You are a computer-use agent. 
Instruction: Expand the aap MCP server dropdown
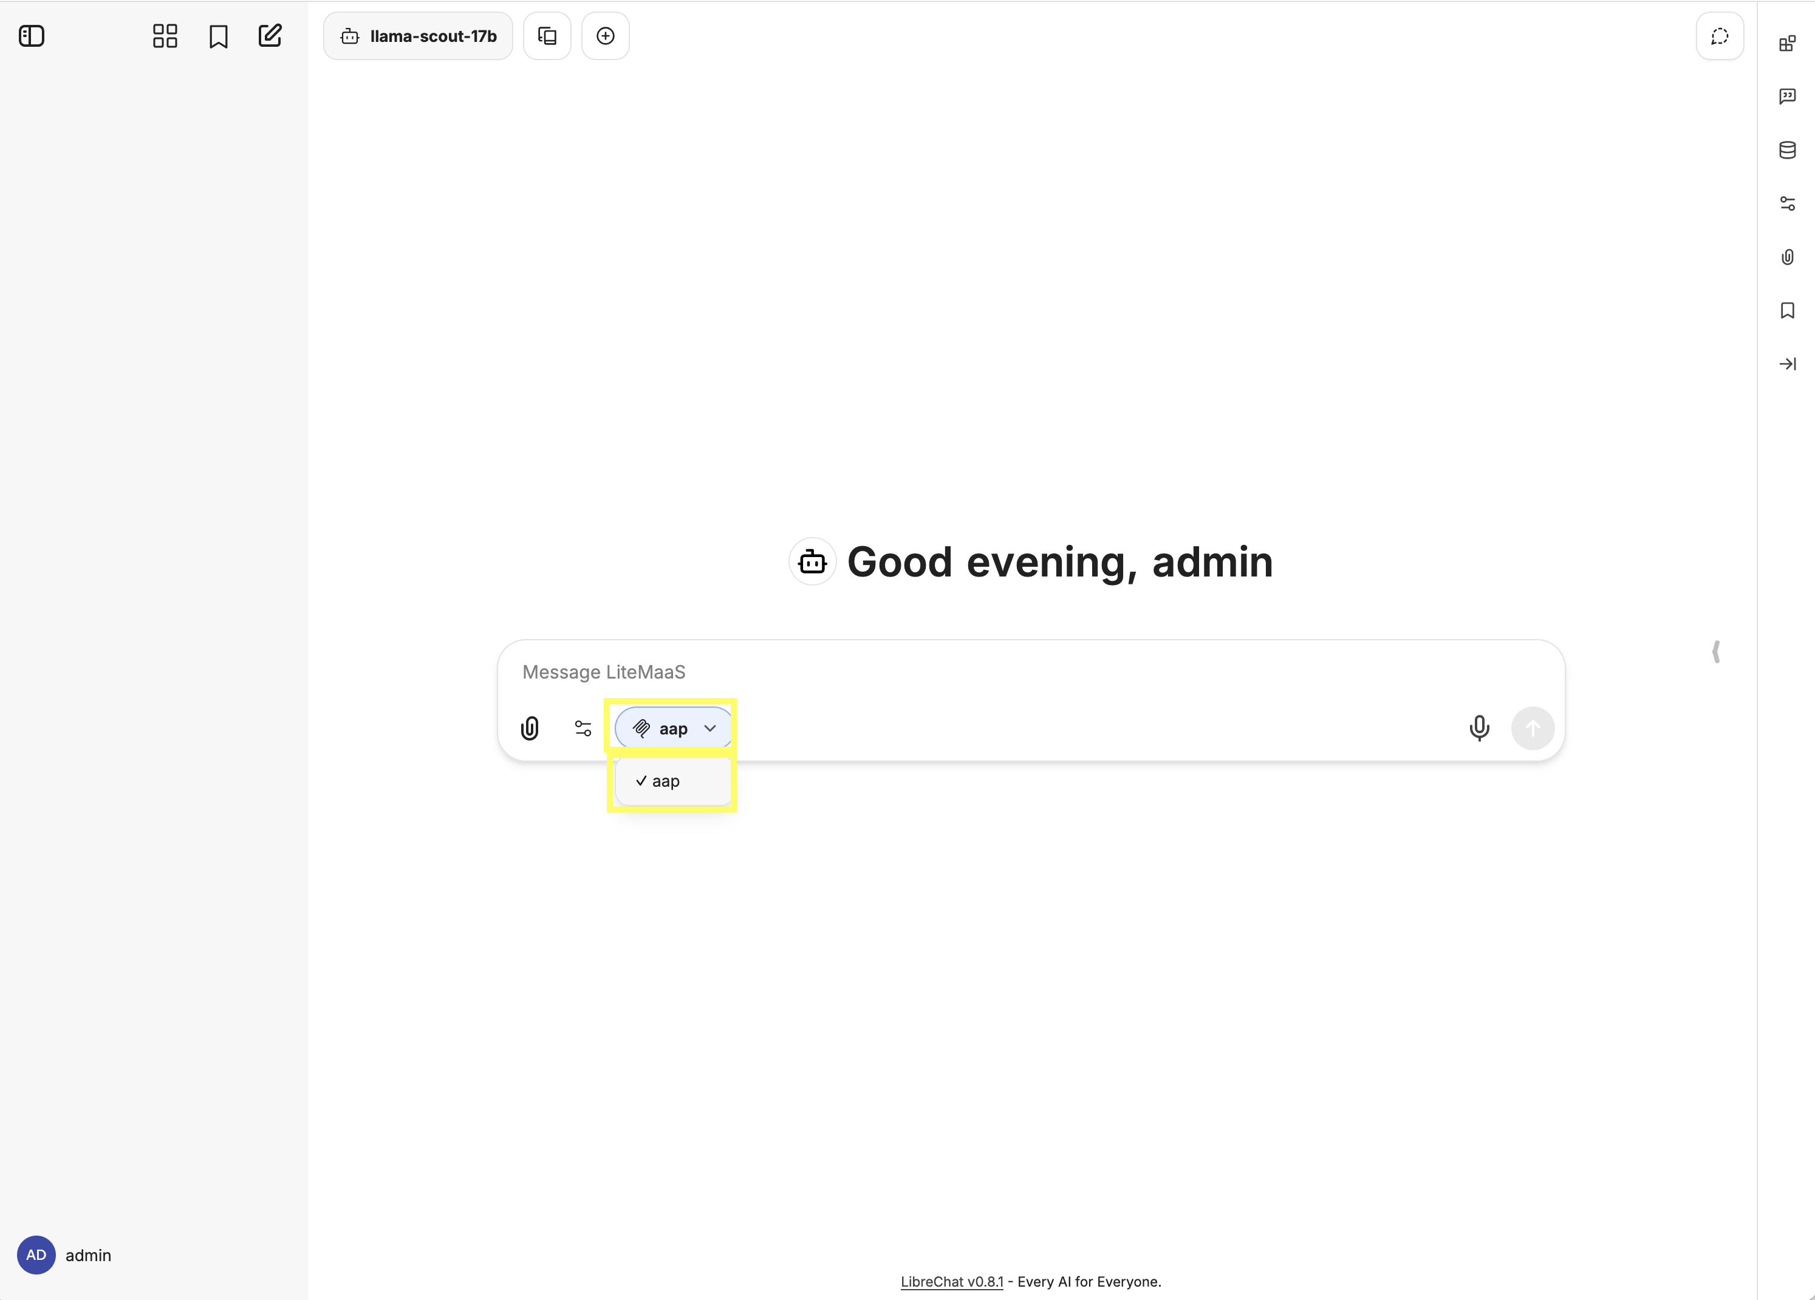[x=672, y=728]
